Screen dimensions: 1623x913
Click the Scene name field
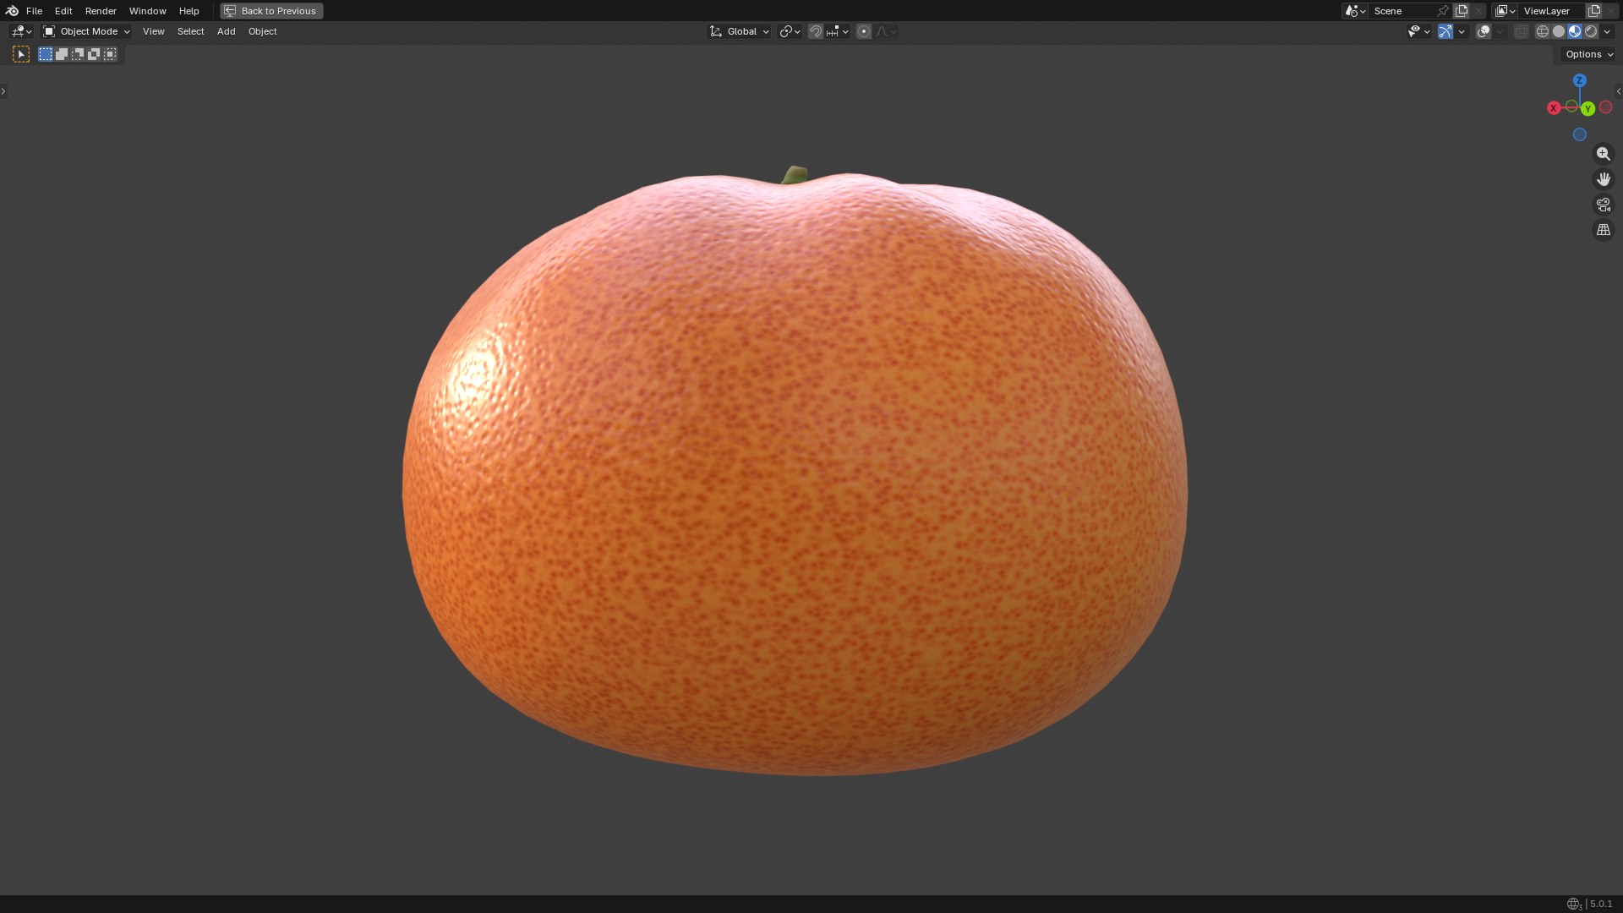coord(1402,11)
